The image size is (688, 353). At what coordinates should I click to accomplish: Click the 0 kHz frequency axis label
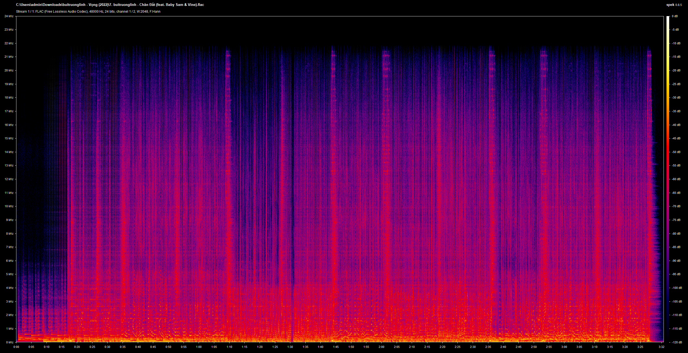coord(10,342)
